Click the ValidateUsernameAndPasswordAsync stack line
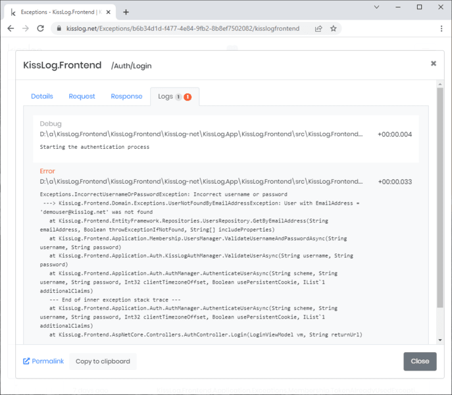 193,243
